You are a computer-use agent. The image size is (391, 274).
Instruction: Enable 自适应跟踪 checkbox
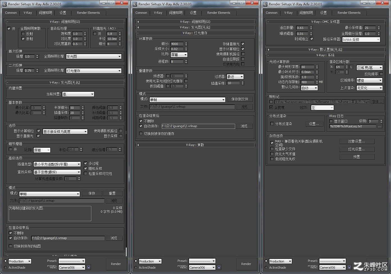(x=243, y=59)
